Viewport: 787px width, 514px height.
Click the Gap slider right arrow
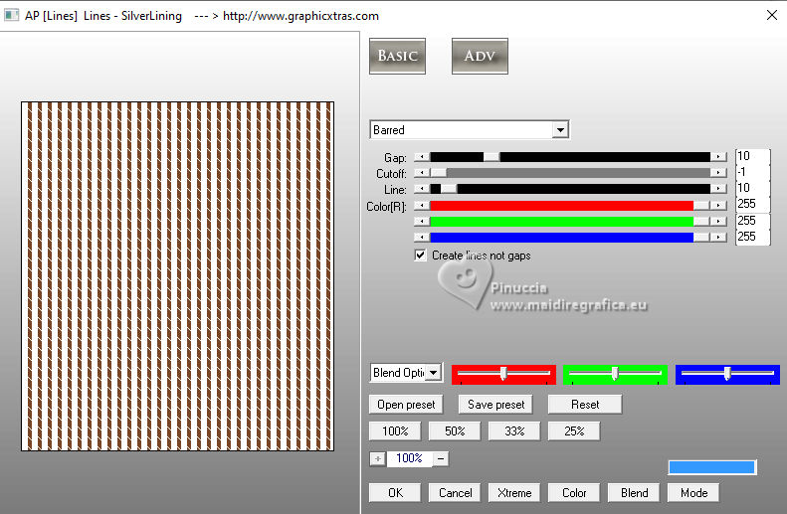click(x=718, y=157)
